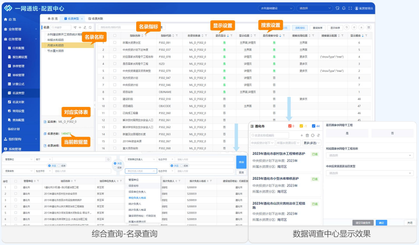Toggle fullscreen mode icon in header
This screenshot has height=245, width=419.
(x=349, y=8)
